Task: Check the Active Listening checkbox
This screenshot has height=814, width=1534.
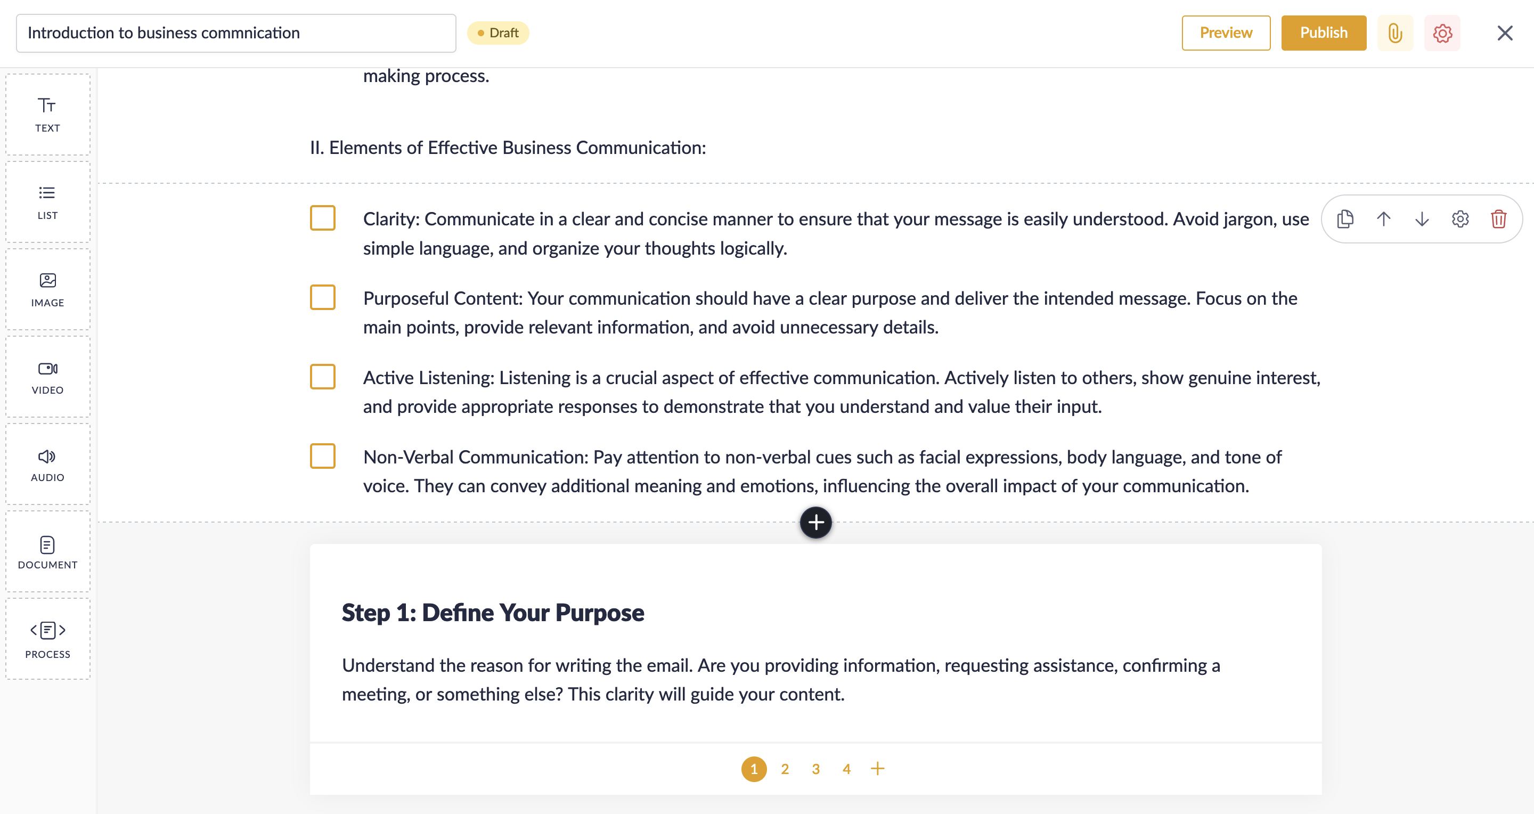Action: (x=322, y=376)
